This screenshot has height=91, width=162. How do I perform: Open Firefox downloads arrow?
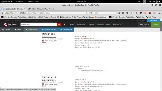click(132, 13)
